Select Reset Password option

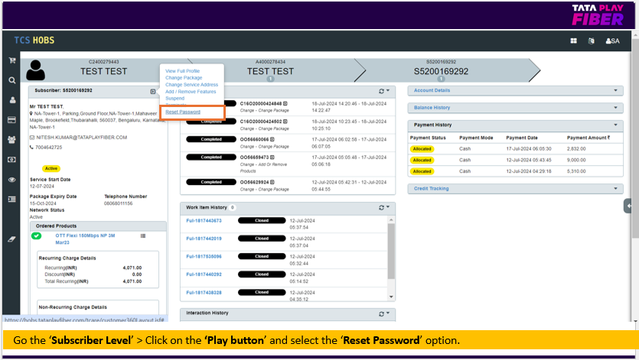(x=183, y=112)
